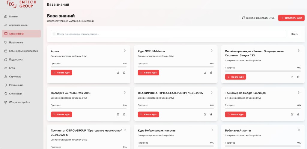Edit the Тренажёр по Google Таблицам course
The height and width of the screenshot is (149, 307).
point(292,114)
